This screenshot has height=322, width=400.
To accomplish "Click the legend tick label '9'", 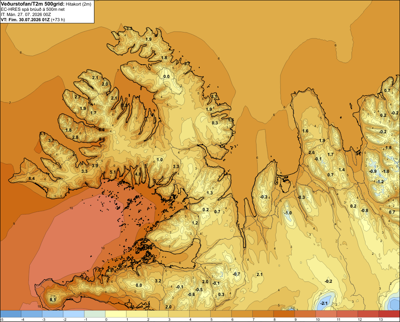I will click(296, 320).
